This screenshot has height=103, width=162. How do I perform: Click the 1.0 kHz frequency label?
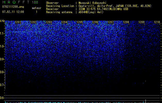pyautogui.click(x=2, y=46)
